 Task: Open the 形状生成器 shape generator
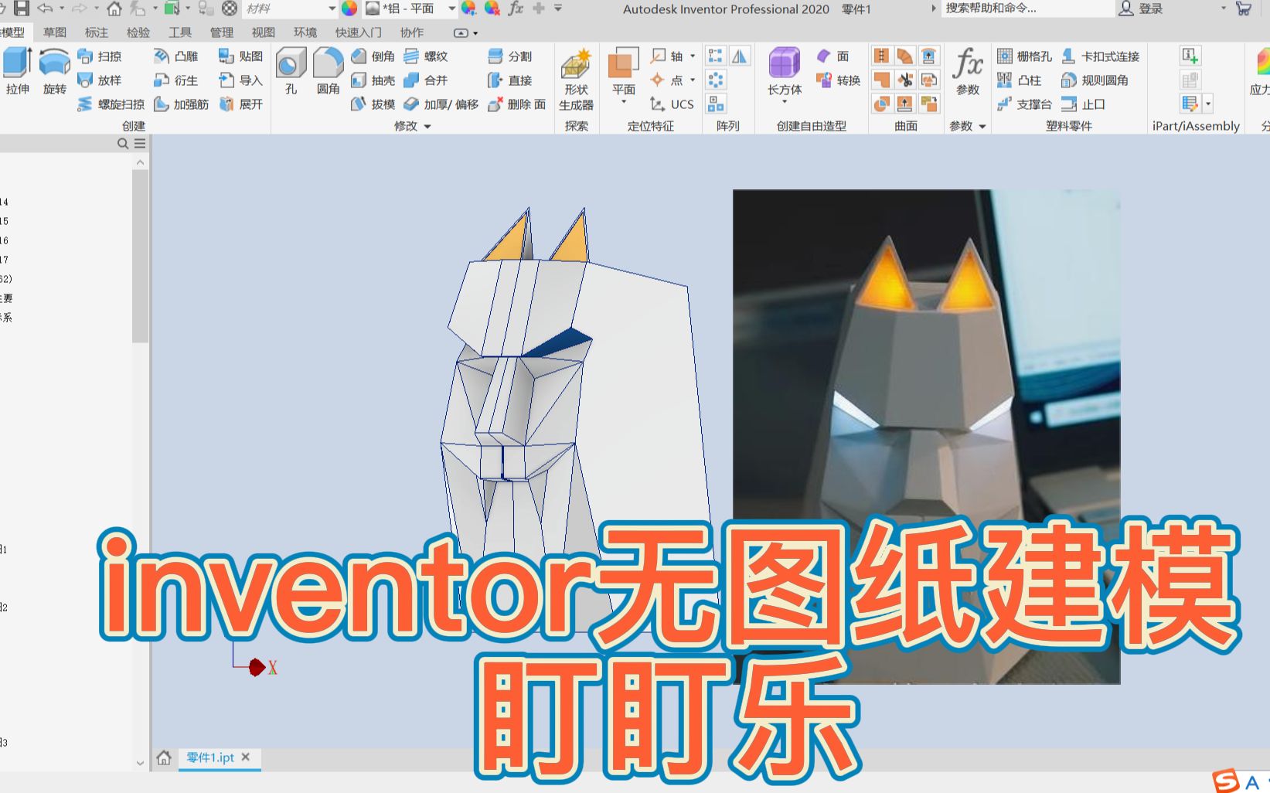(576, 80)
